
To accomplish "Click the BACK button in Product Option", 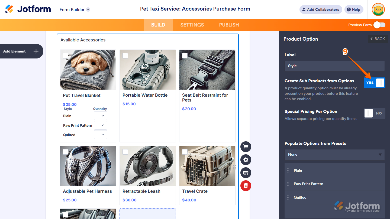I will point(378,39).
